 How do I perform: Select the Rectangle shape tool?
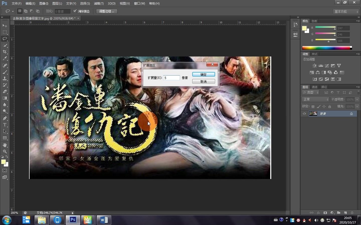point(5,138)
